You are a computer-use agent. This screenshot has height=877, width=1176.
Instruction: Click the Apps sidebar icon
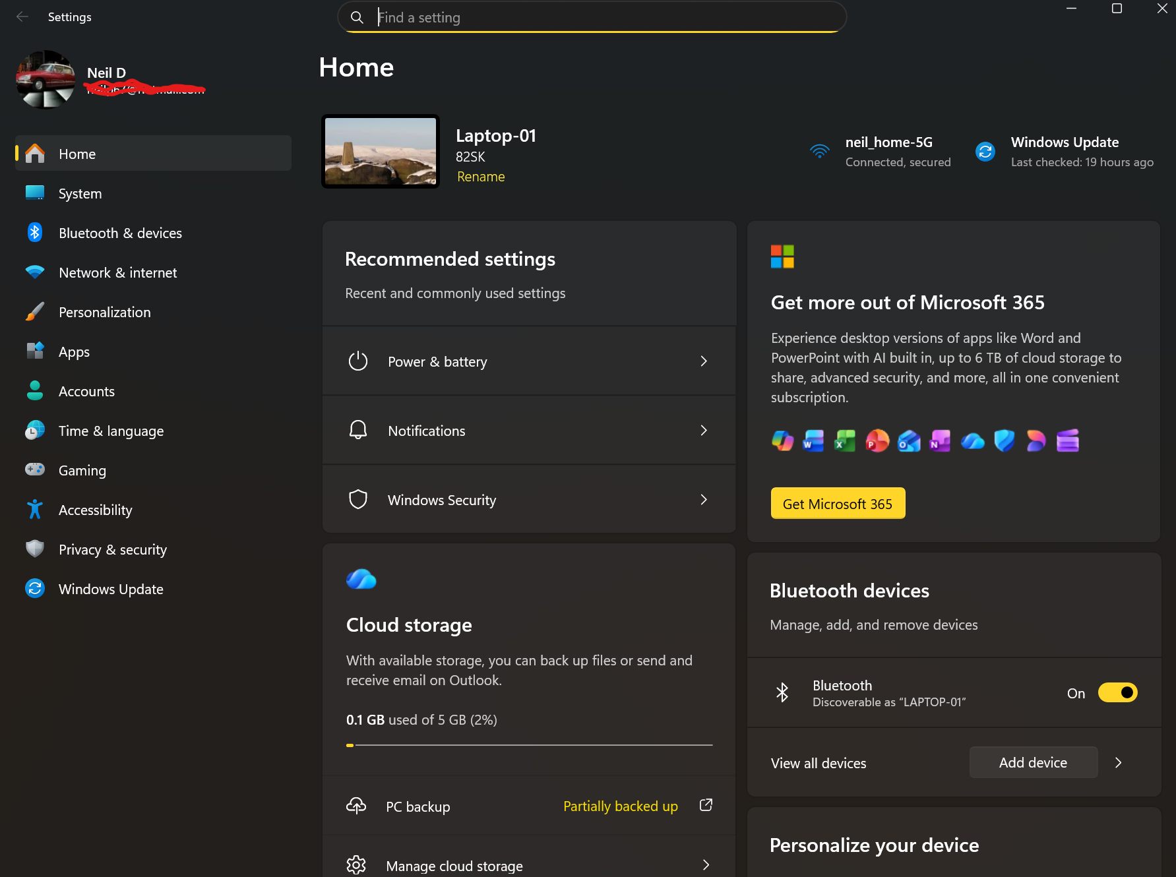pos(35,351)
